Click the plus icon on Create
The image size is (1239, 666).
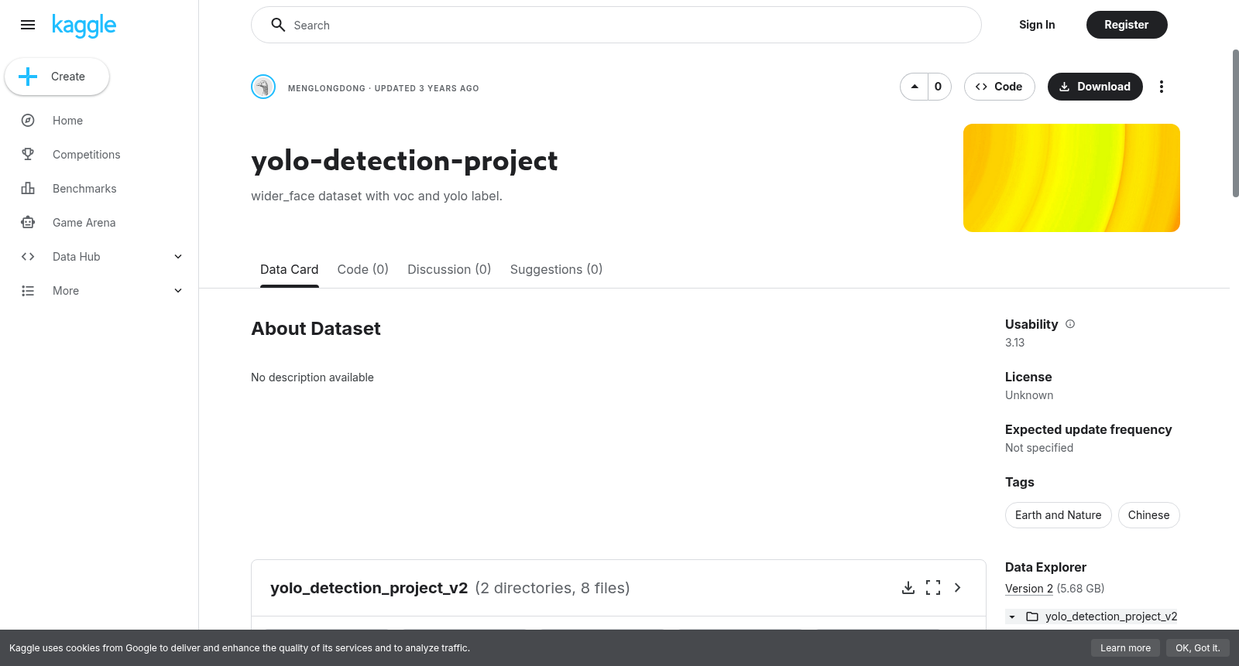28,77
